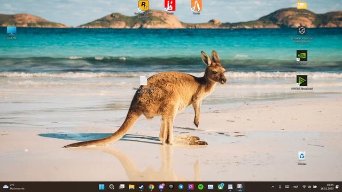The height and width of the screenshot is (192, 342).
Task: Select the blank document file on desktop
Action: pyautogui.click(x=144, y=85)
